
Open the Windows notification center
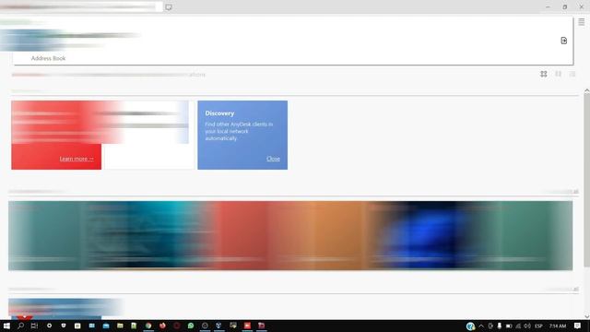click(x=578, y=326)
